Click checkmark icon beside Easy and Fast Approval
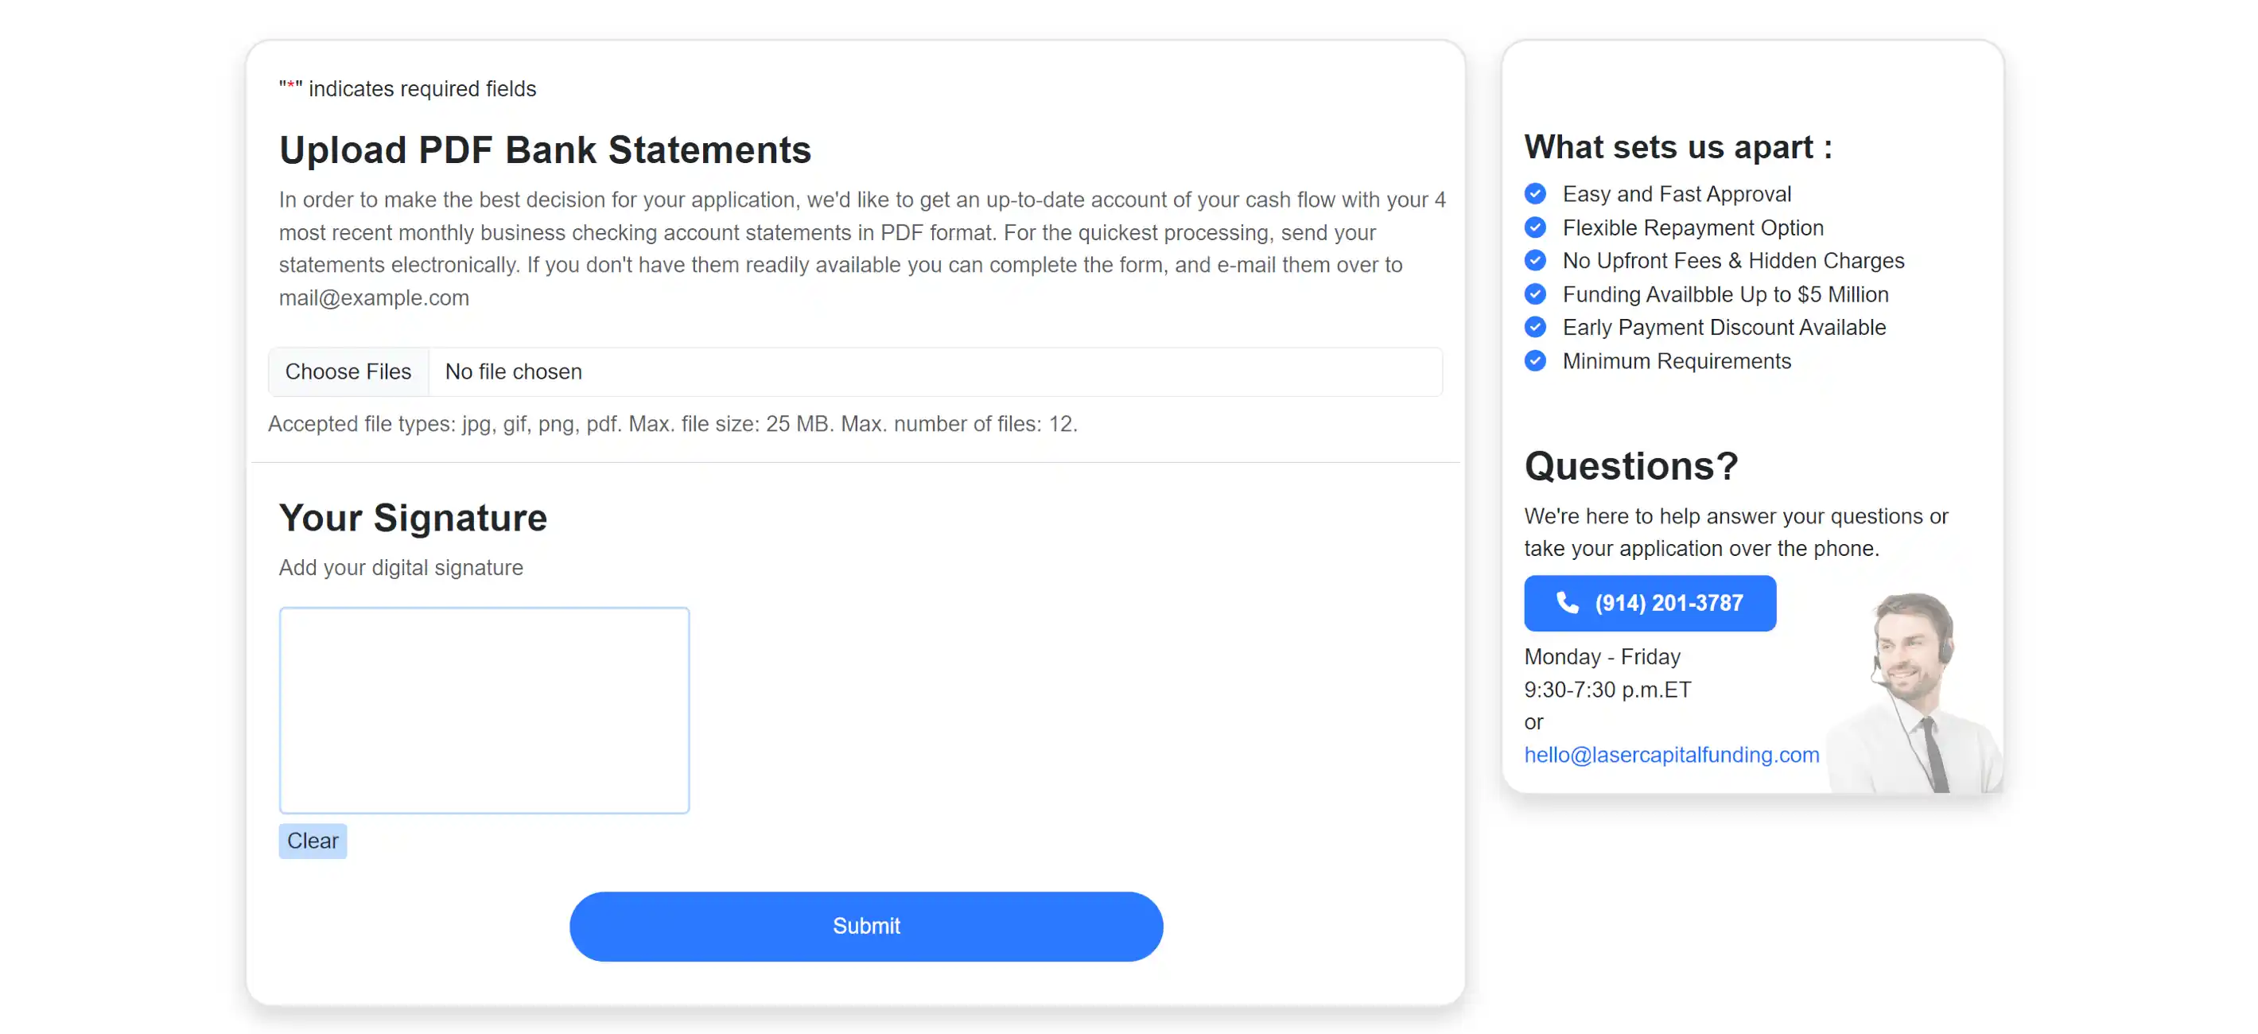The width and height of the screenshot is (2258, 1034). coord(1535,193)
